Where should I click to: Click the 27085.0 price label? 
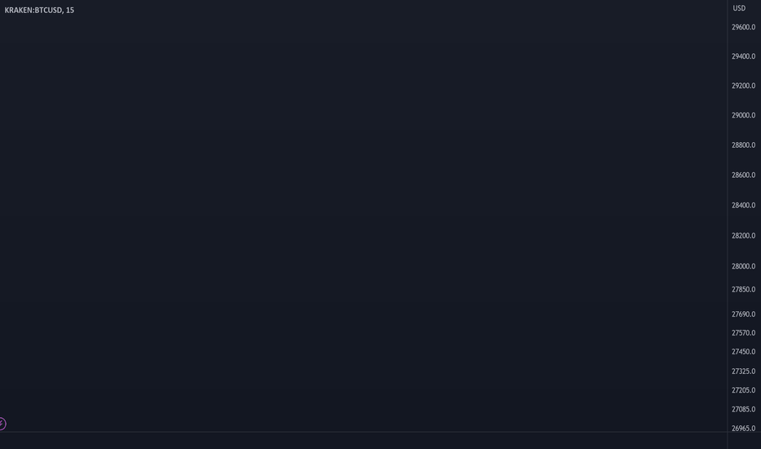tap(743, 409)
